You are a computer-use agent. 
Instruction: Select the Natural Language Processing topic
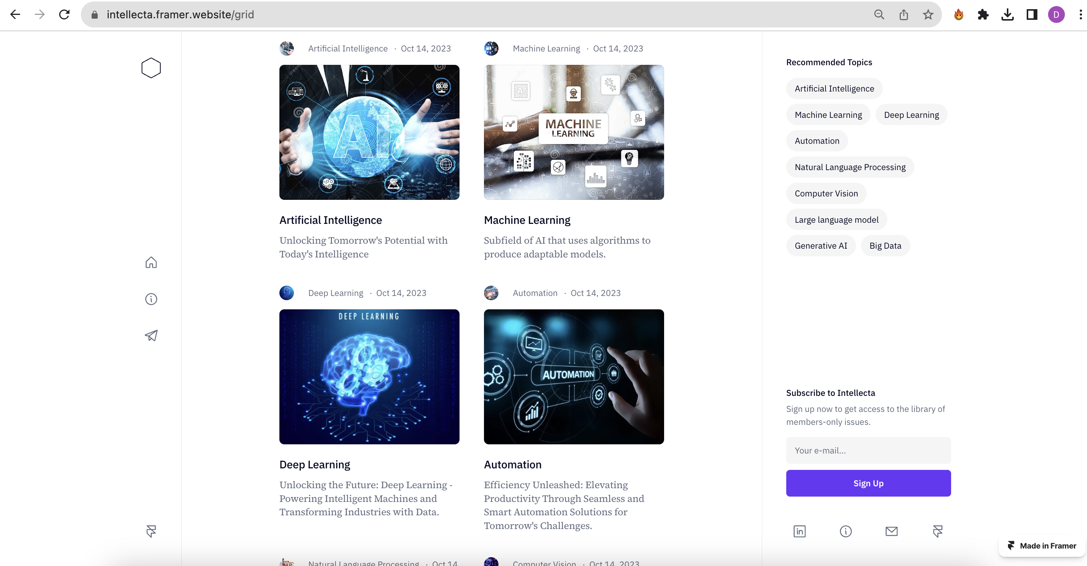point(850,167)
